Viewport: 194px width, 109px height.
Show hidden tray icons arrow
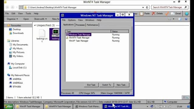[x=147, y=106]
